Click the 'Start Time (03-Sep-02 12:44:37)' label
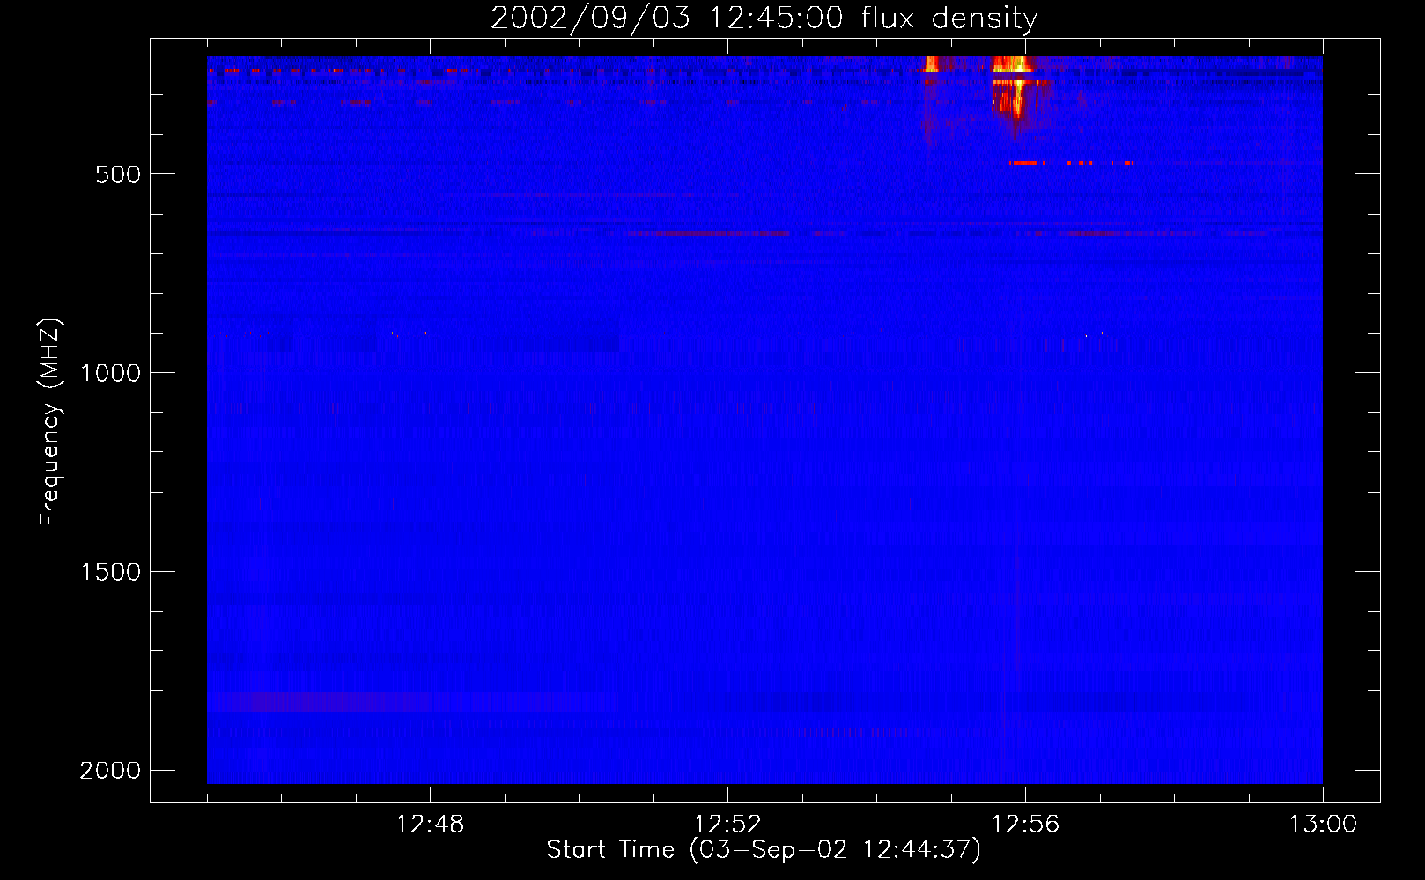 coord(764,850)
